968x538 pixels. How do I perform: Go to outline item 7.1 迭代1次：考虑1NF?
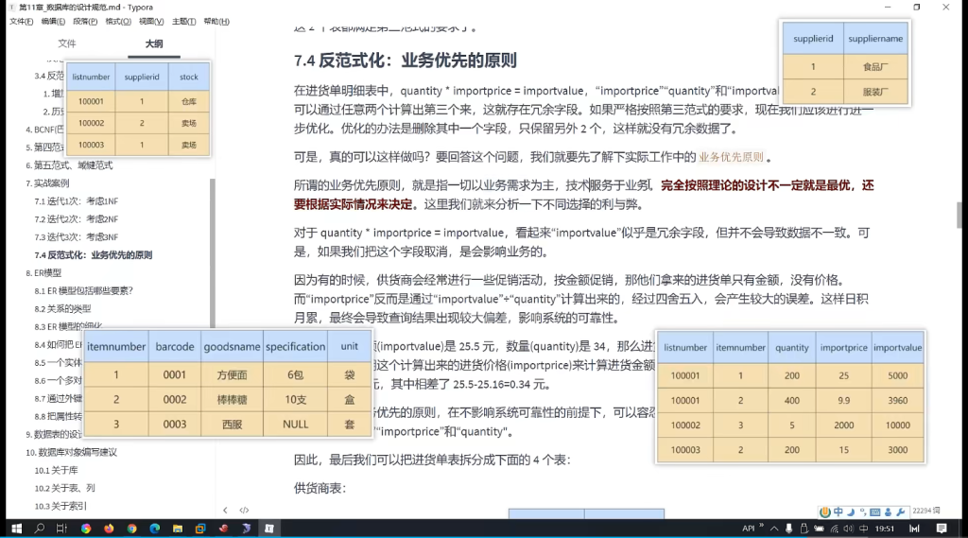[76, 201]
